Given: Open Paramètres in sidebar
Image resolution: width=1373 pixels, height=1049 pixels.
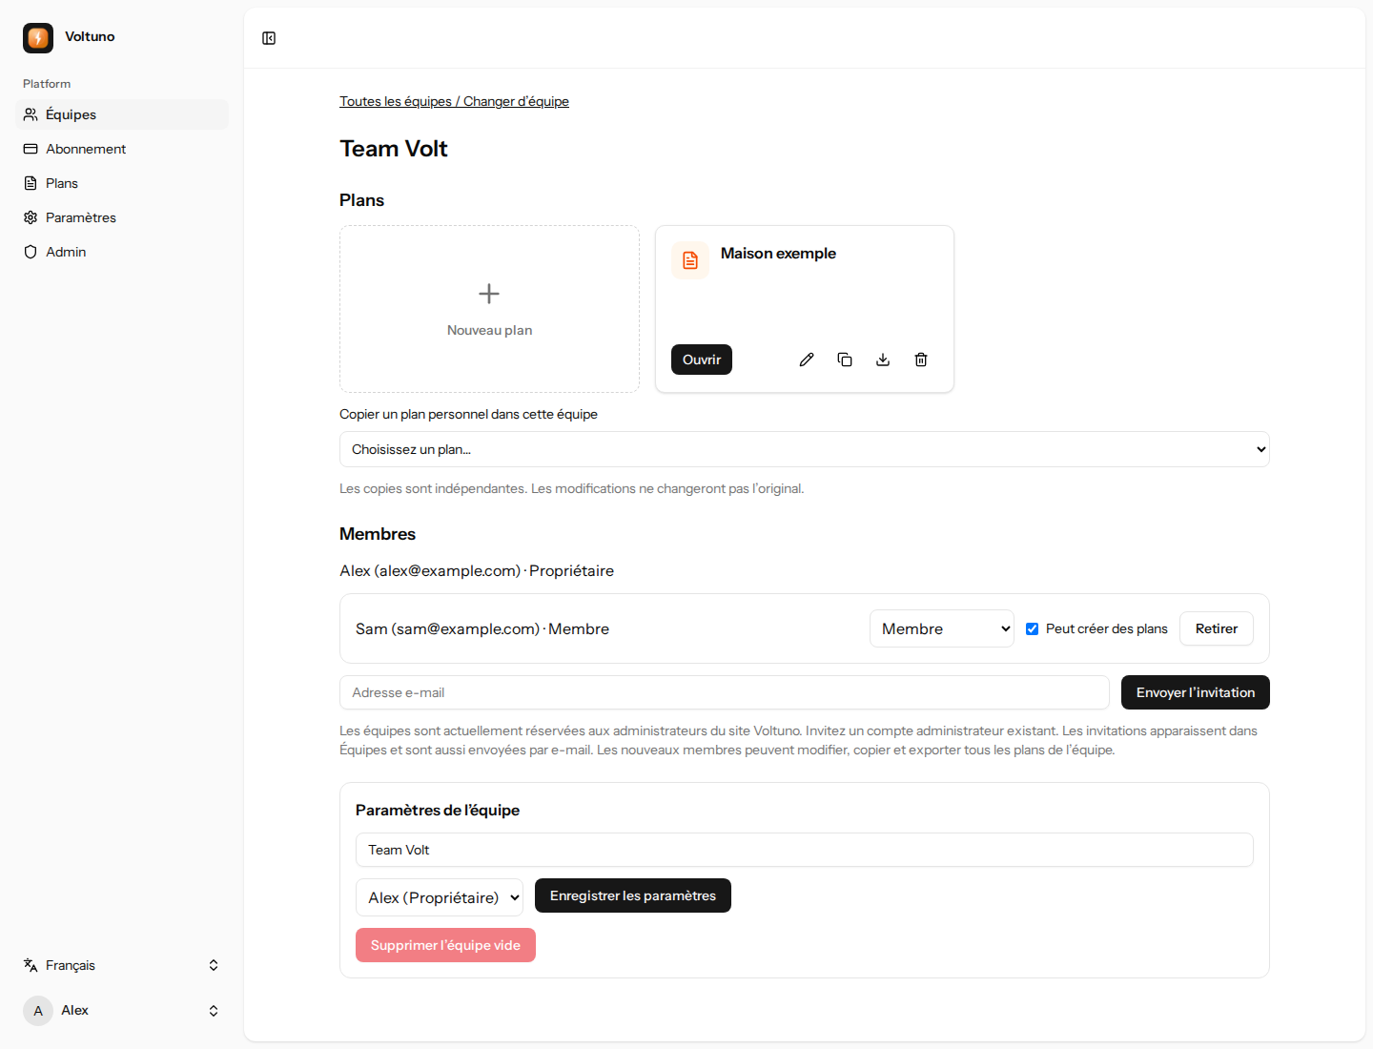Looking at the screenshot, I should click(x=122, y=217).
